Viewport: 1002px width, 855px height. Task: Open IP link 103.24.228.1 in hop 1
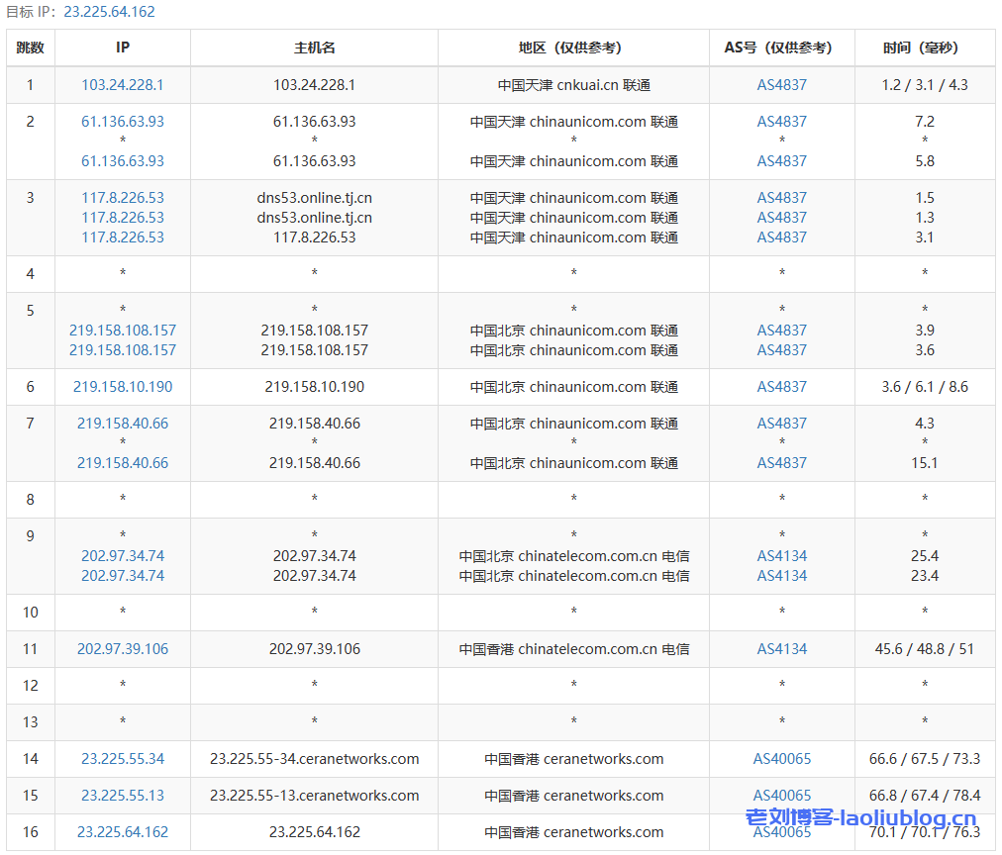coord(123,85)
